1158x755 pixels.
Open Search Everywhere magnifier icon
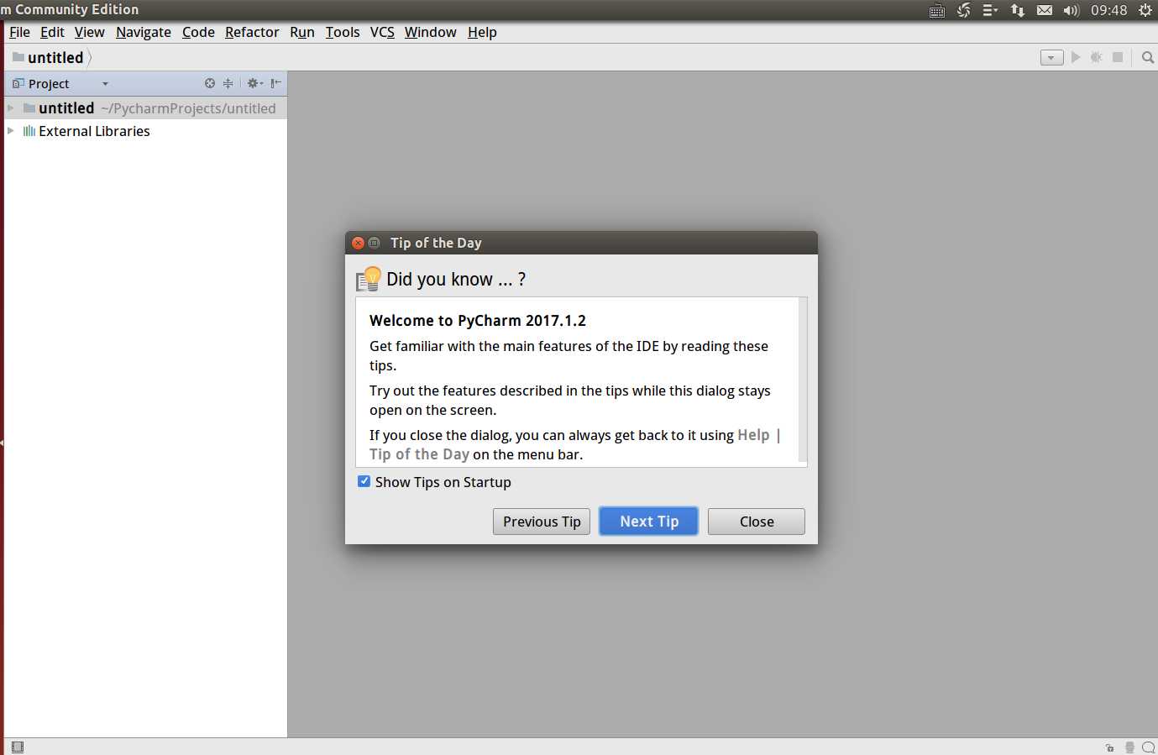coord(1148,57)
